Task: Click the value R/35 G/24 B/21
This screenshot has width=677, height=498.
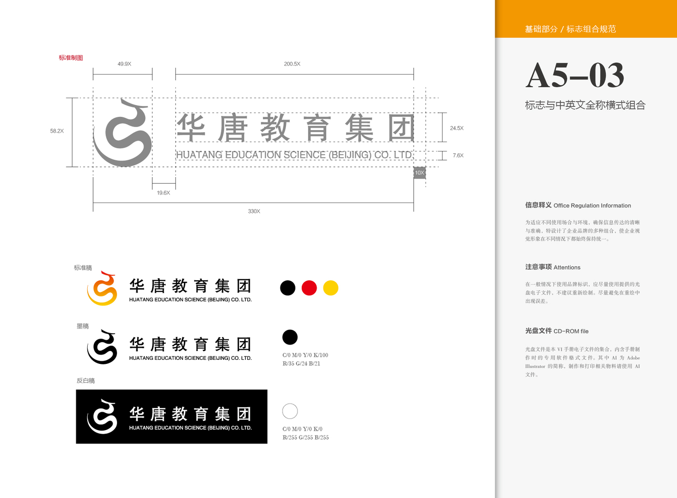Action: click(301, 363)
